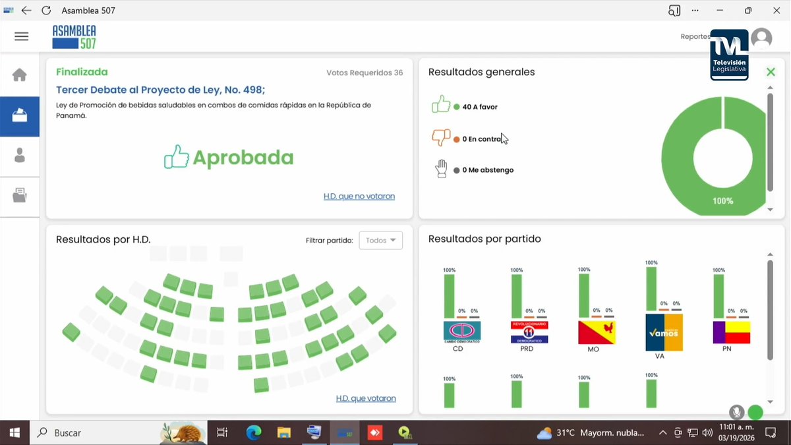Click the CD Cambio Democrático party logo
791x445 pixels.
(x=461, y=332)
